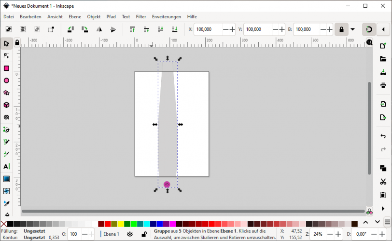Viewport: 392px width, 241px height.
Task: Toggle width/height ratio lock
Action: [x=341, y=29]
